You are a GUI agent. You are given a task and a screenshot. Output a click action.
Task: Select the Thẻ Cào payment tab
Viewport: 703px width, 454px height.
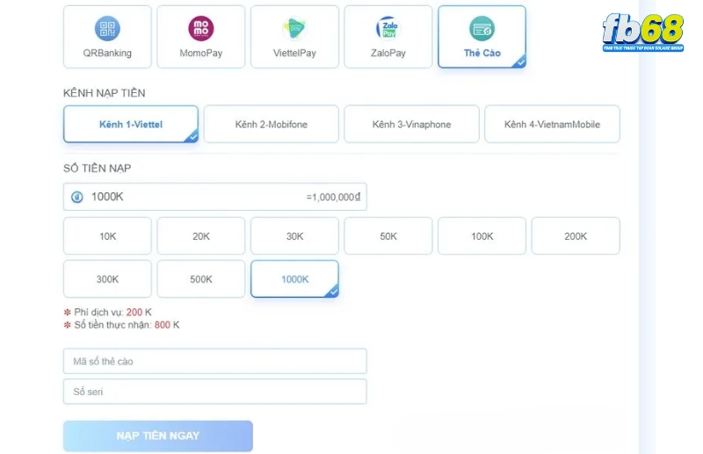coord(482,37)
